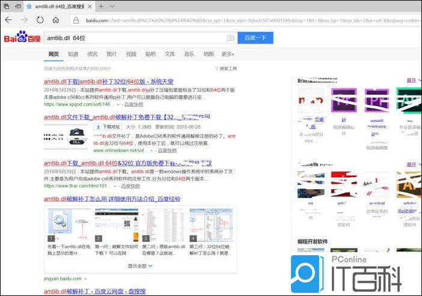Switch to the 视频 tab
The image size is (422, 296).
(x=131, y=54)
